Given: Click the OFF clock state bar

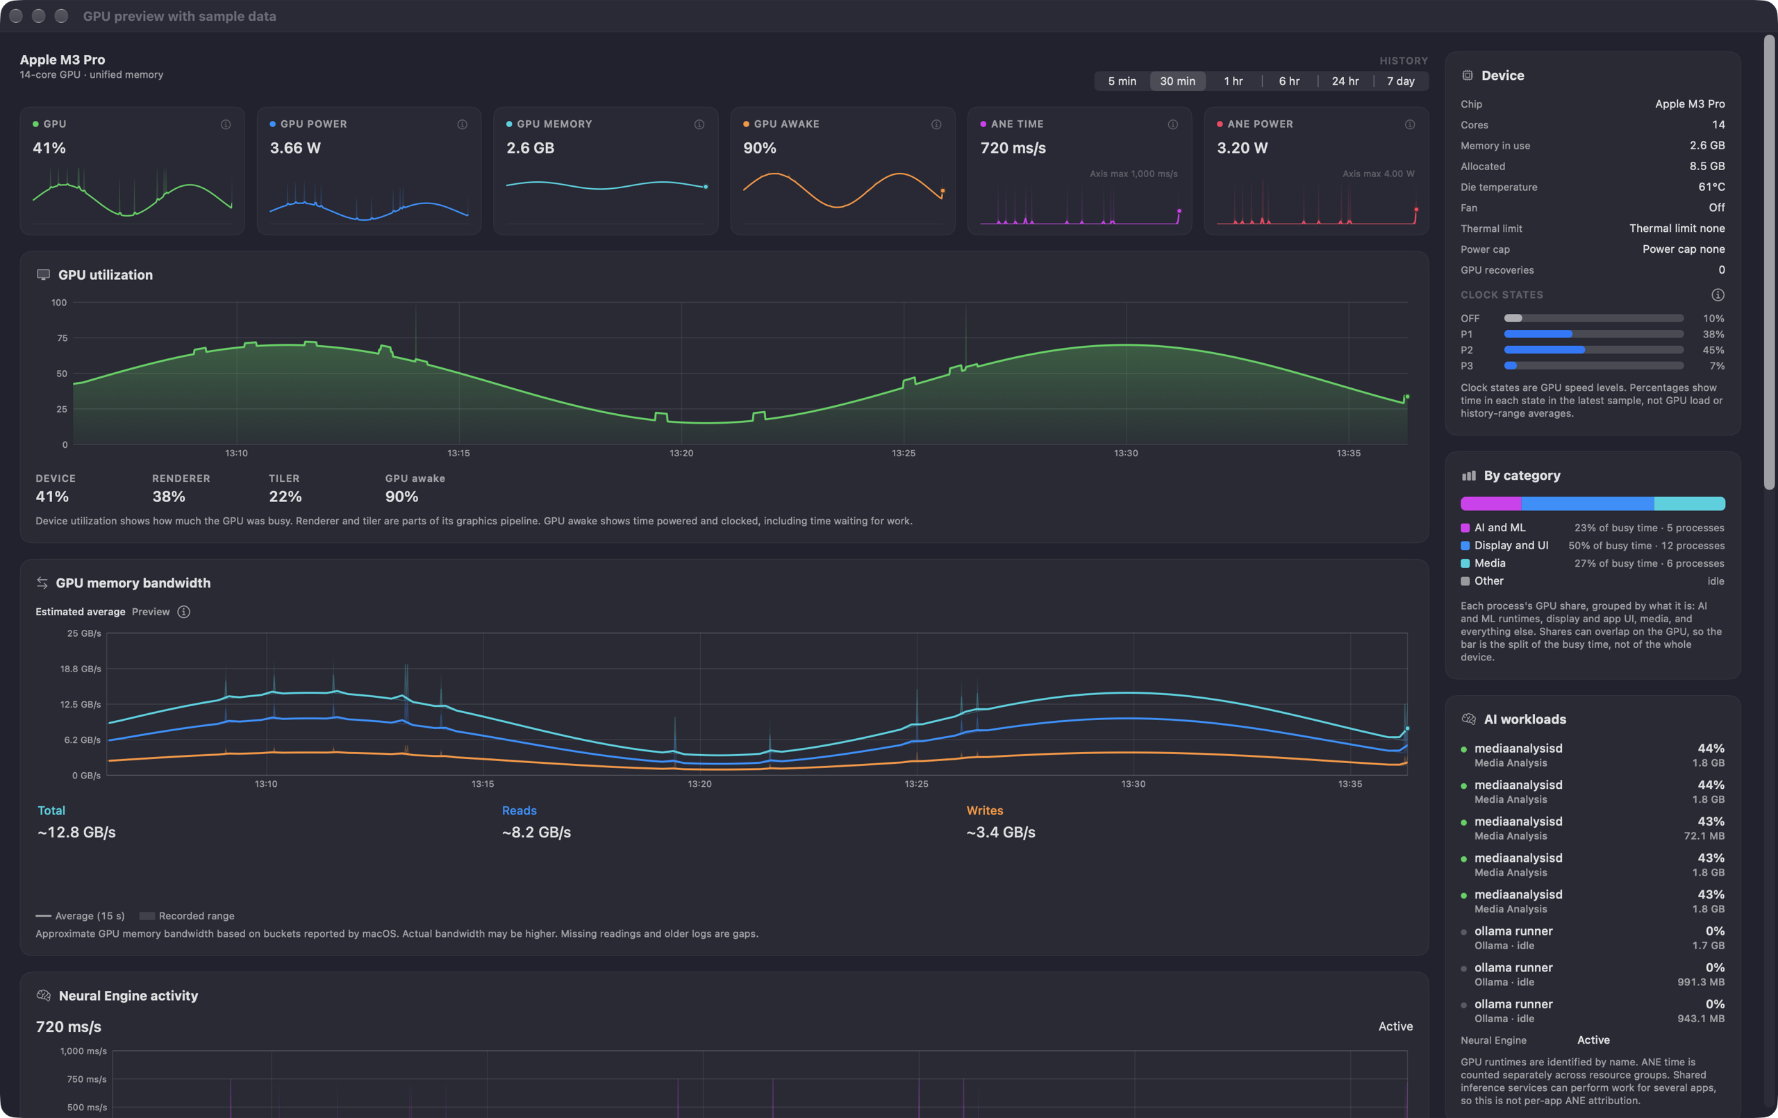Looking at the screenshot, I should [1593, 318].
